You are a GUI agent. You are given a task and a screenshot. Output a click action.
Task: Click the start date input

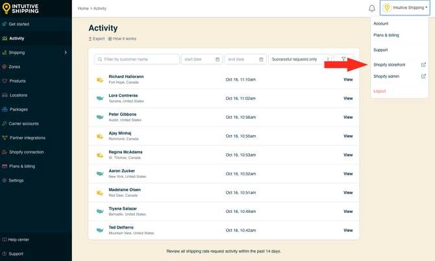pyautogui.click(x=202, y=59)
